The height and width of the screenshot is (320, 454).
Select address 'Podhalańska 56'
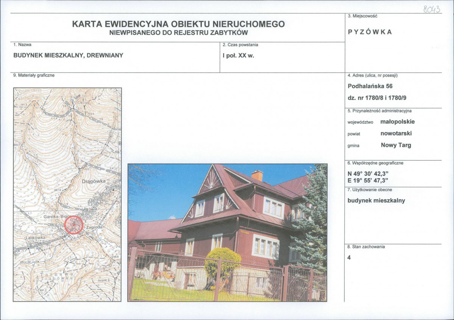(370, 86)
